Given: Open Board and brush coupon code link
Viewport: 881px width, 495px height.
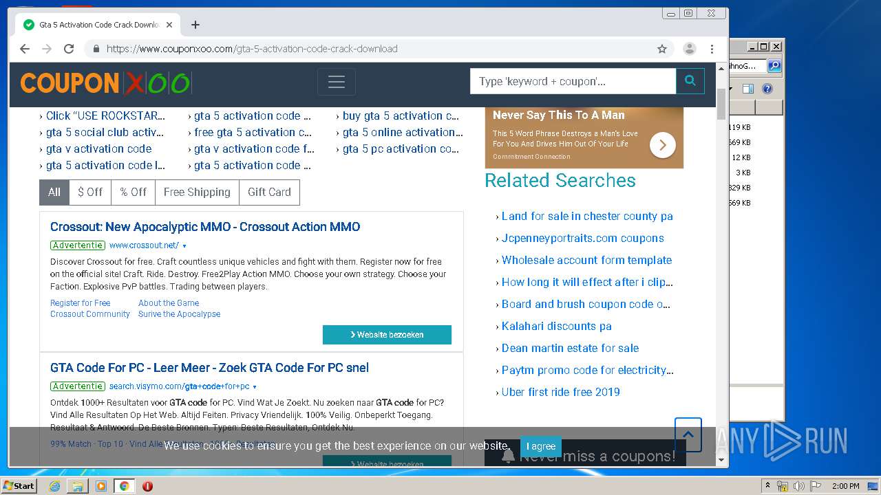Looking at the screenshot, I should [586, 304].
